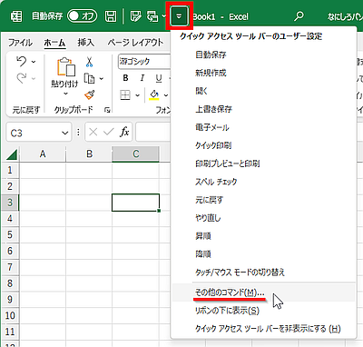Click the Insert Function fx icon
Viewport: 363px width, 347px height.
point(124,132)
